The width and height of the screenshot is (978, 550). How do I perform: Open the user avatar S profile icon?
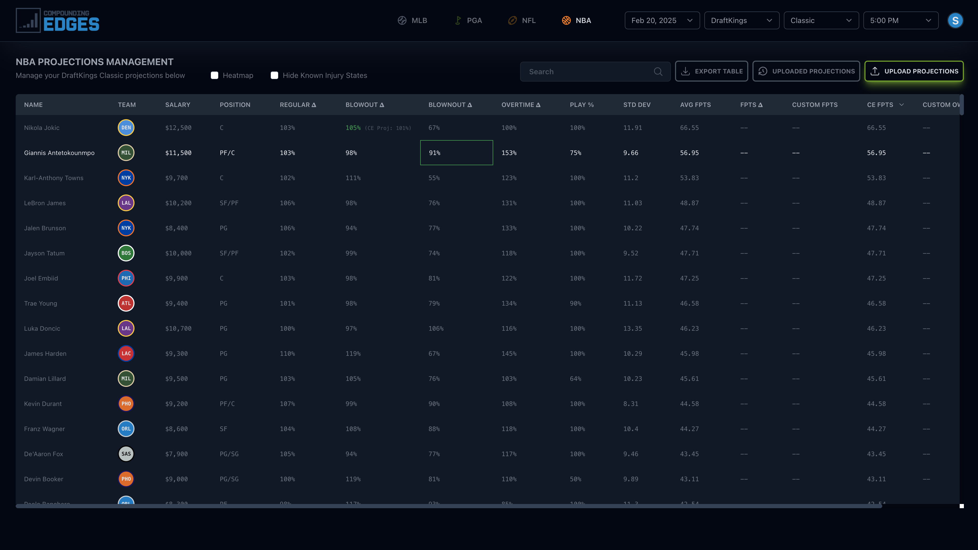pos(955,20)
